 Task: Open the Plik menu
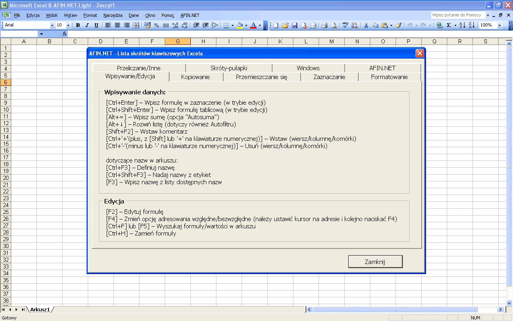17,15
